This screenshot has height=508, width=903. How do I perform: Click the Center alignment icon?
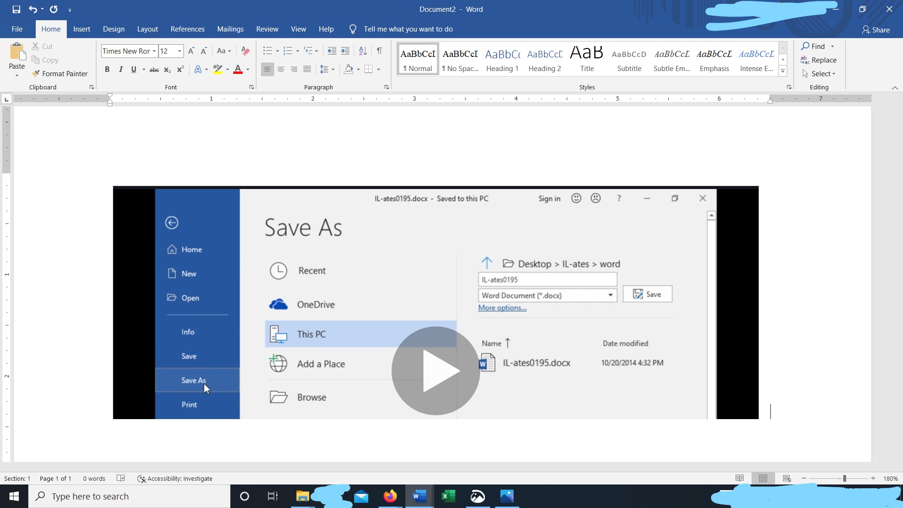pos(281,70)
